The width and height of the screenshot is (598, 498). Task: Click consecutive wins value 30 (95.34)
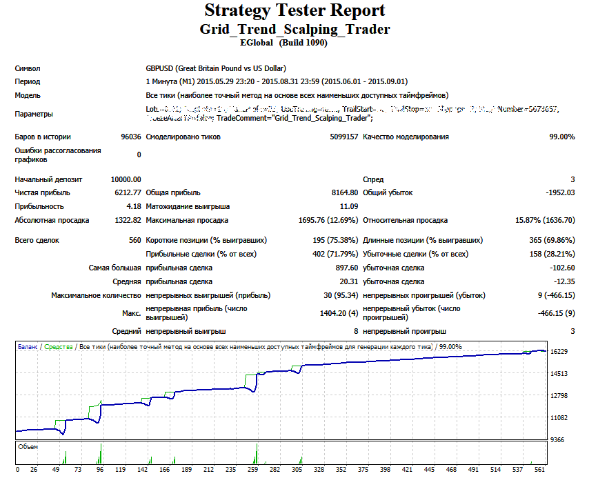click(x=341, y=295)
